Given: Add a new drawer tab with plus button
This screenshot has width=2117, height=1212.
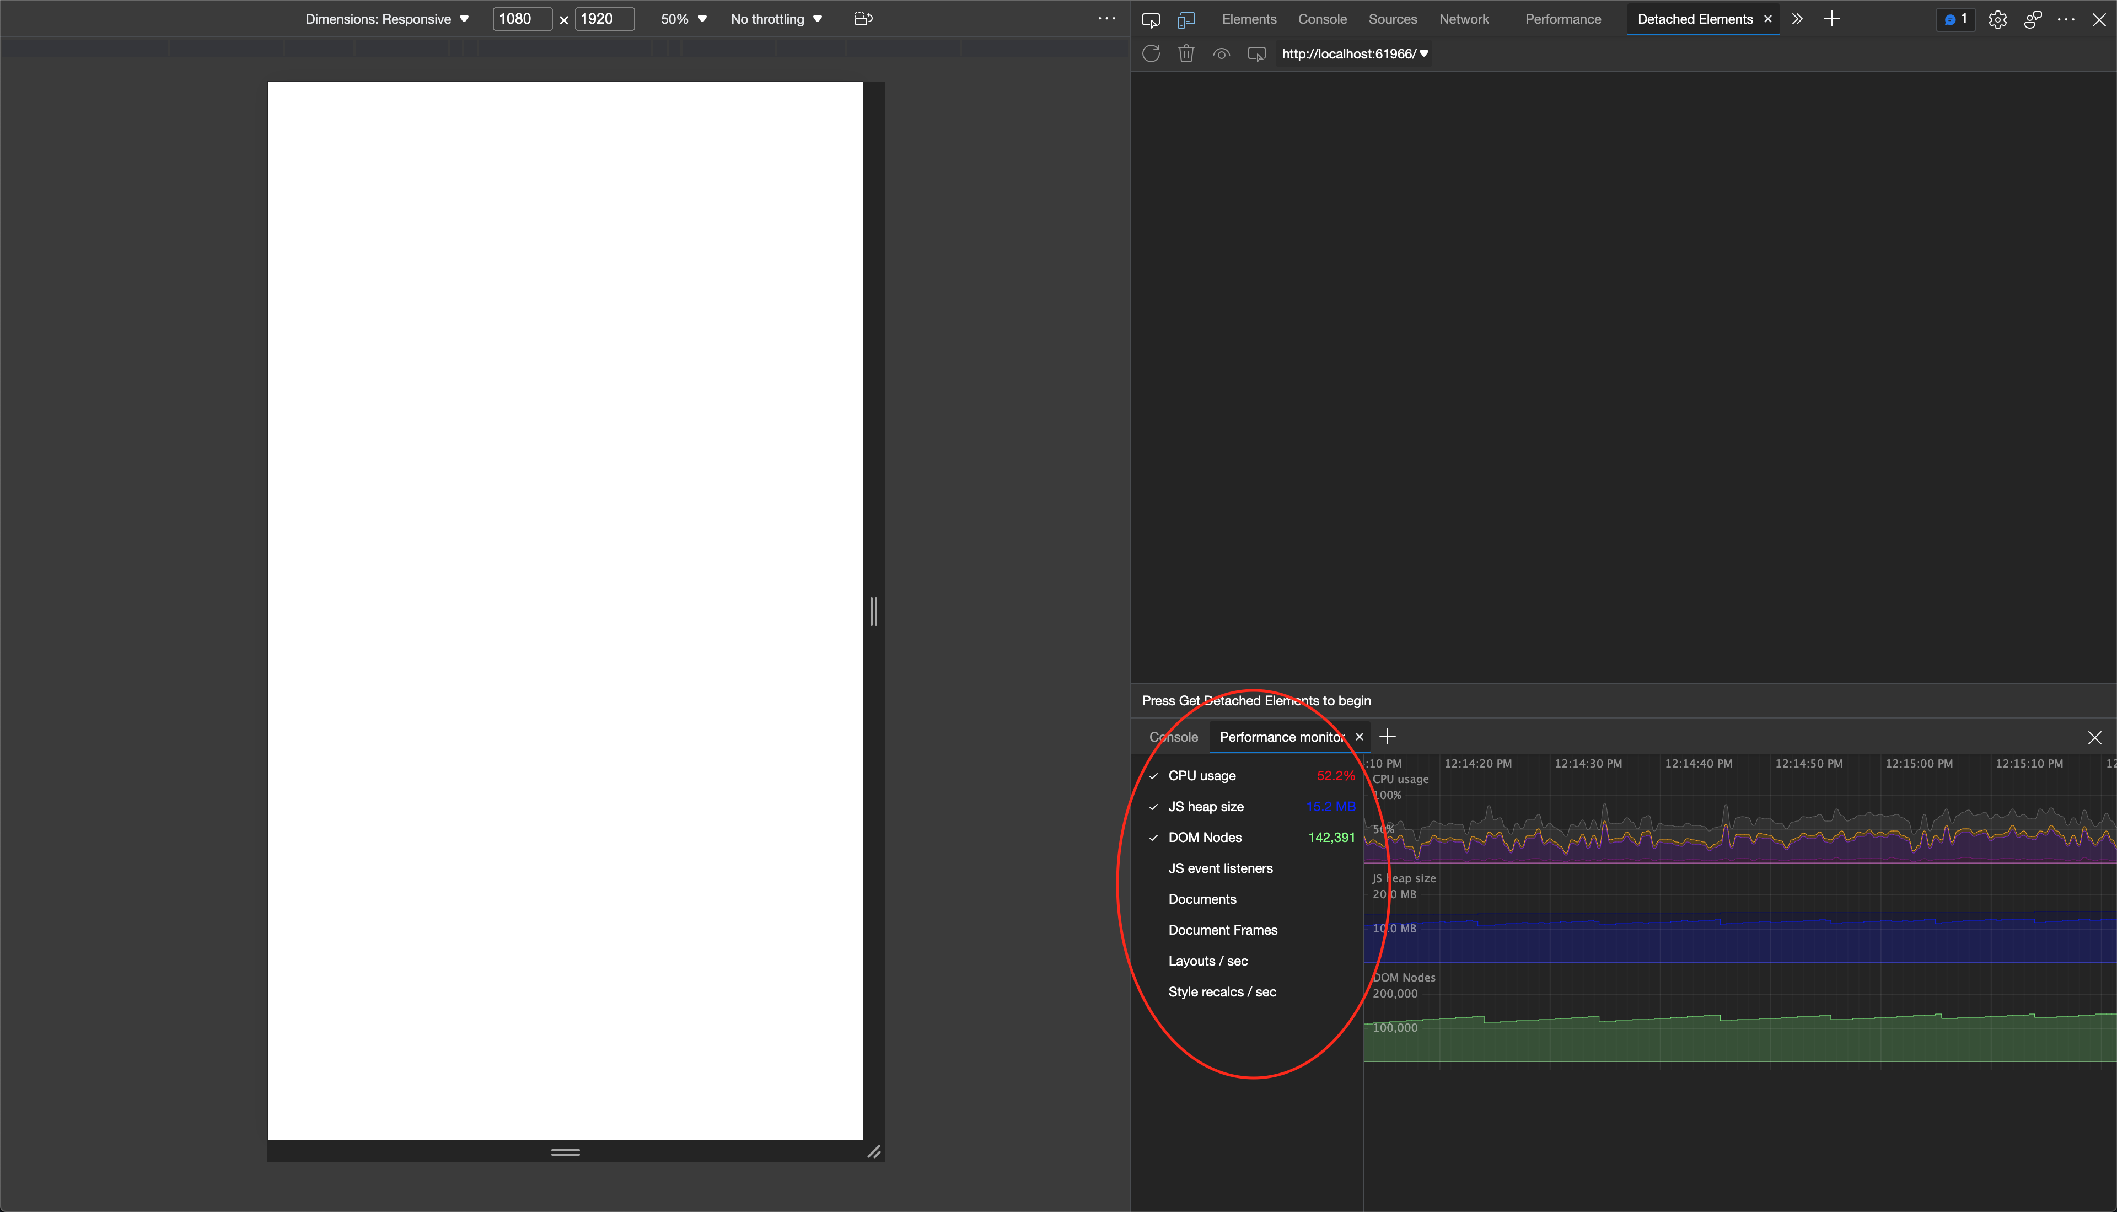Looking at the screenshot, I should [x=1387, y=737].
